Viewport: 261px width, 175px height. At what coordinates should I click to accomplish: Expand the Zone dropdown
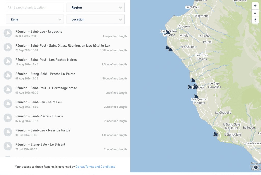tap(35, 19)
